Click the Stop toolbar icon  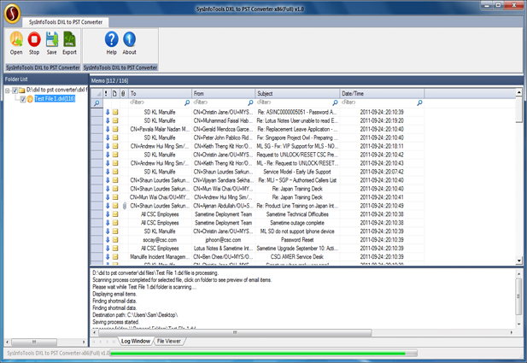[x=34, y=43]
